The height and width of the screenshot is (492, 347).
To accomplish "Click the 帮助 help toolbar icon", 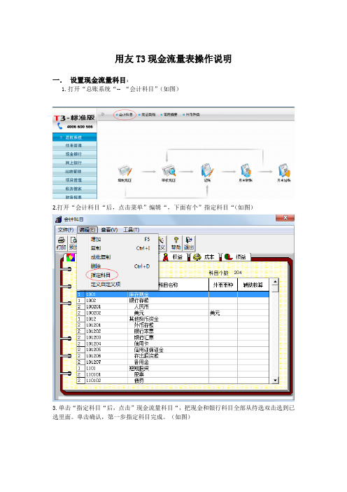I will coord(176,243).
